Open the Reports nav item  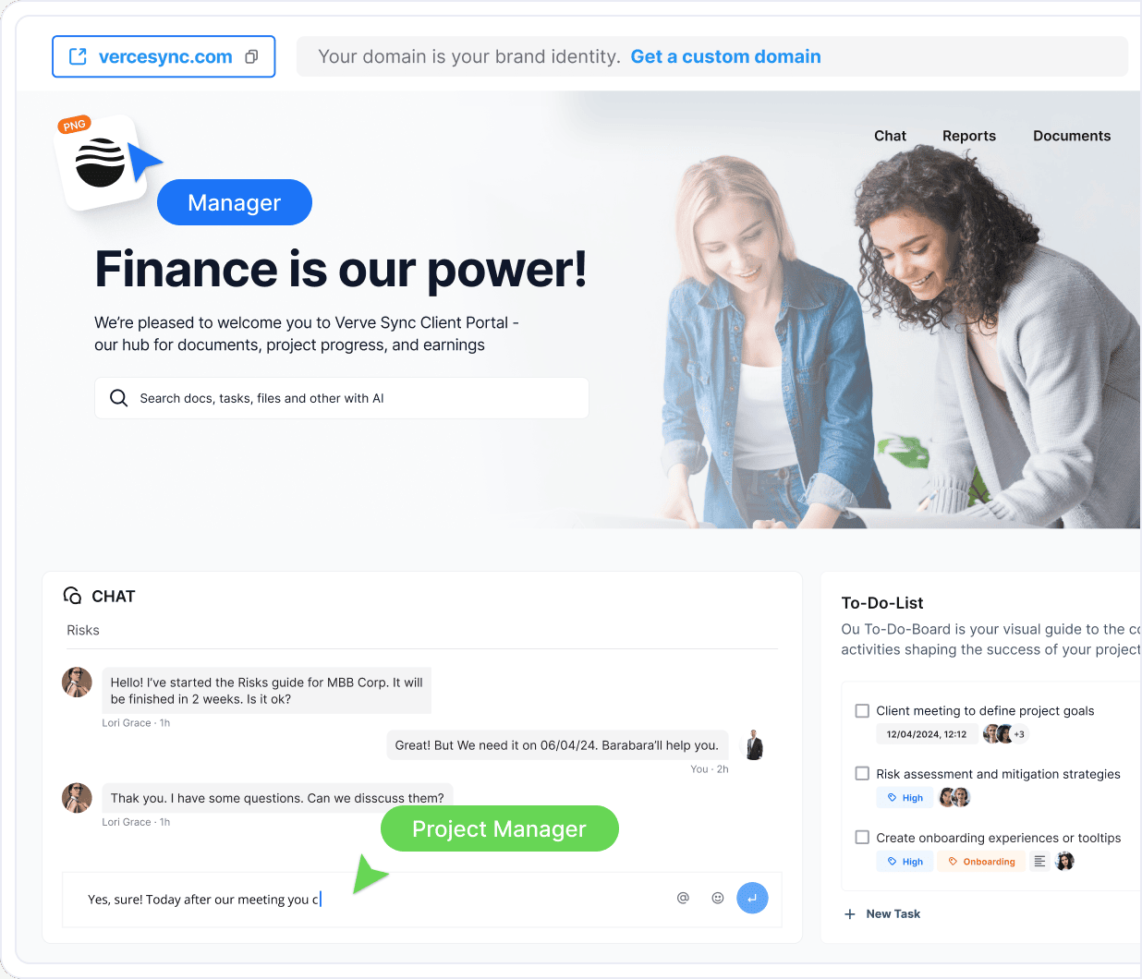pyautogui.click(x=969, y=136)
